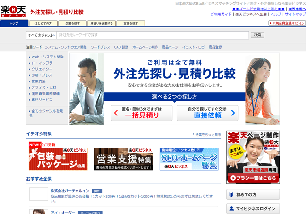Click hot word イラスト・ロゴ
This screenshot has width=307, height=214.
tap(193, 47)
